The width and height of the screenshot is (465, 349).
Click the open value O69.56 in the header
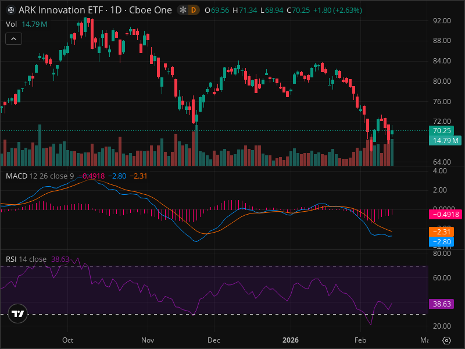(x=217, y=10)
